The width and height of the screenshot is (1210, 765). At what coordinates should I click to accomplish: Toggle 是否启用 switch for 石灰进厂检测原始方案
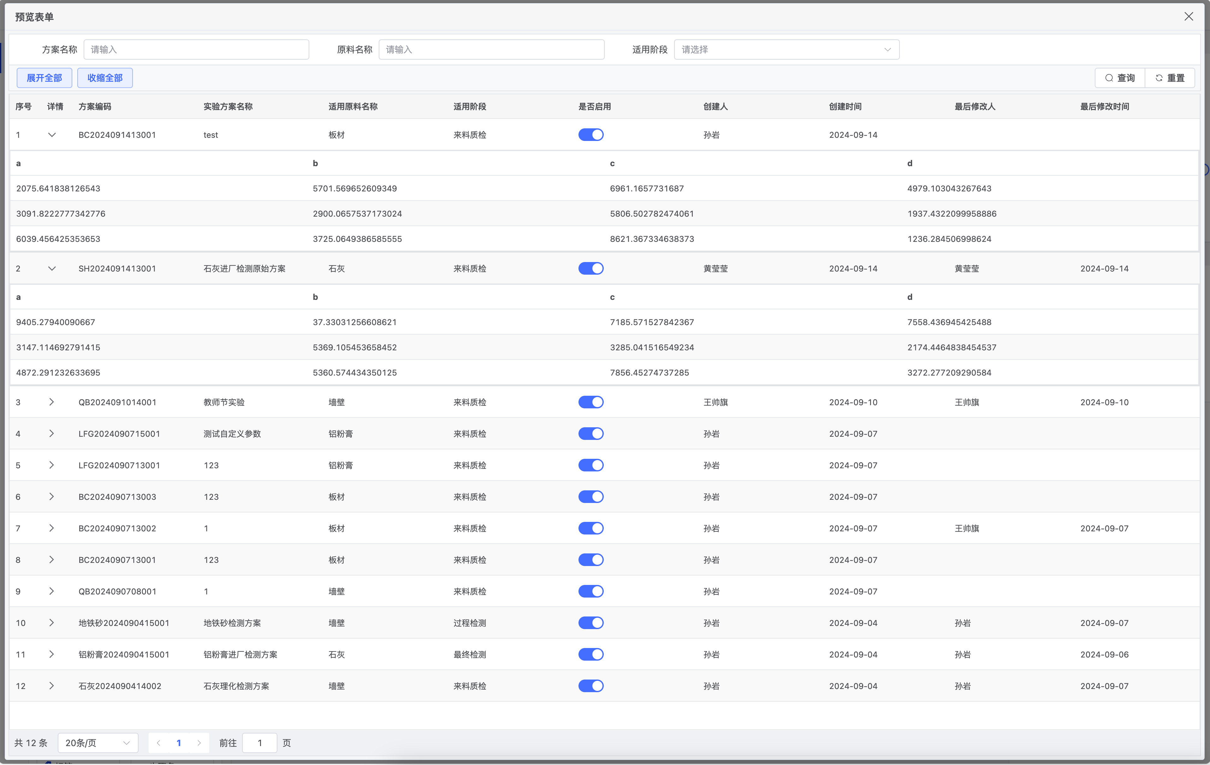pyautogui.click(x=591, y=269)
